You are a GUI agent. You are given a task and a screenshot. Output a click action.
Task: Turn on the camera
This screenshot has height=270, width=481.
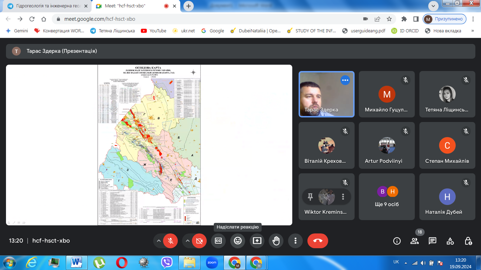click(x=199, y=241)
